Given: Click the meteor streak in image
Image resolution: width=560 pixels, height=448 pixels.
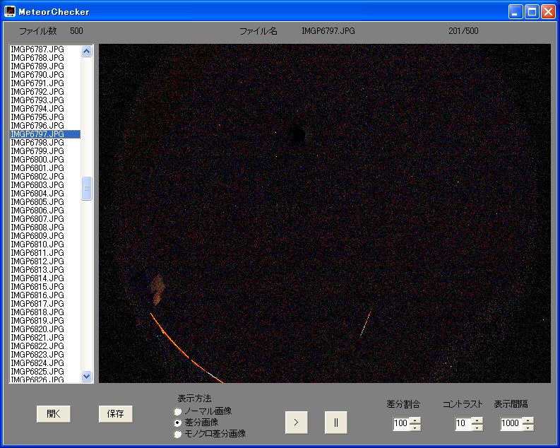Looking at the screenshot, I should click(365, 324).
